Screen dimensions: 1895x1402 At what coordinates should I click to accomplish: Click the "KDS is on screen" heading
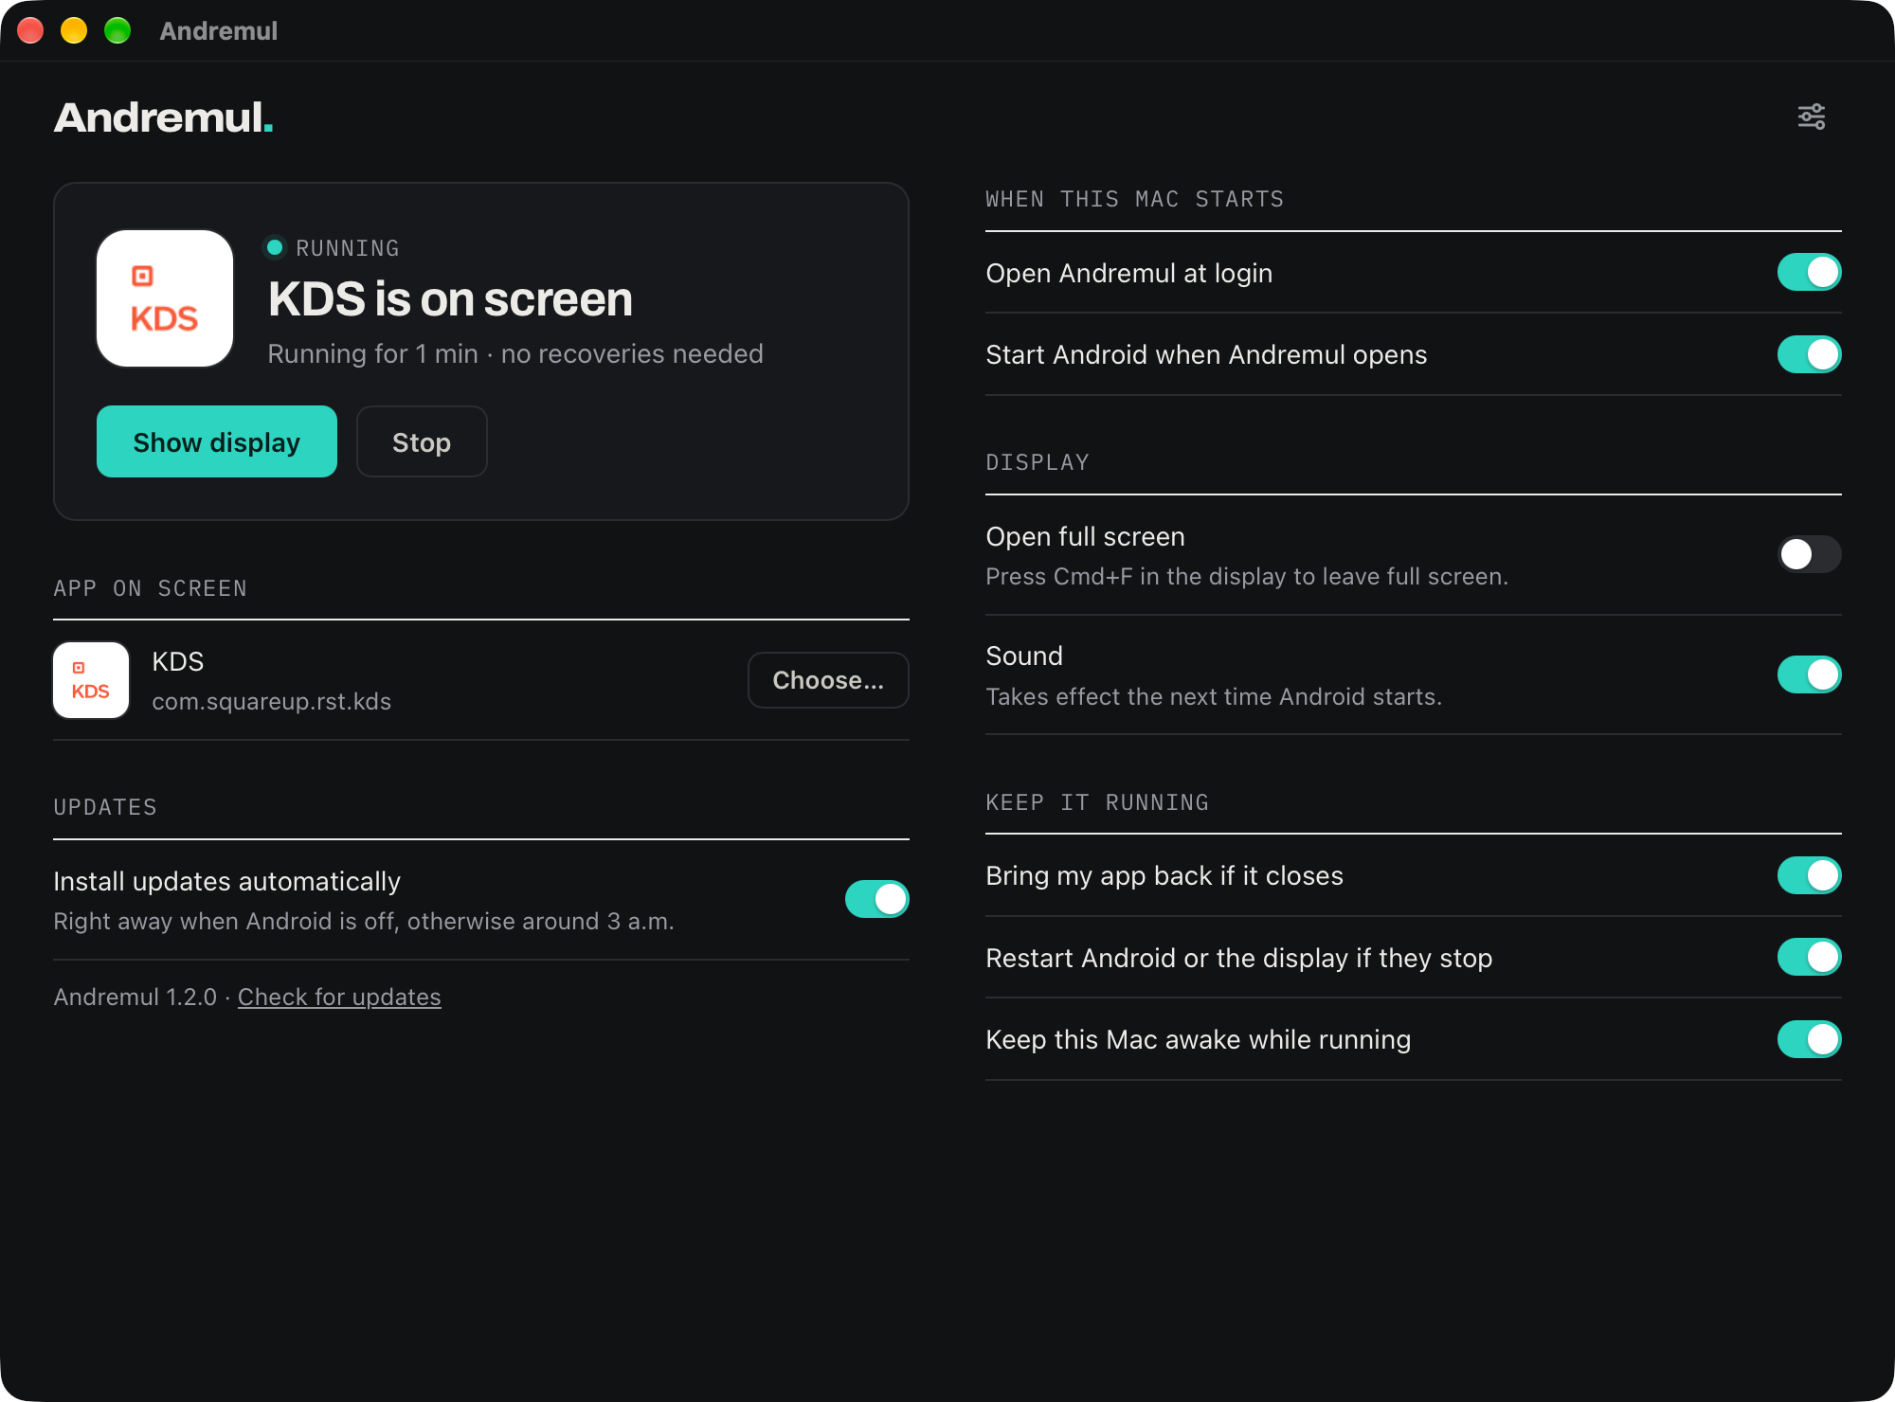(x=450, y=299)
